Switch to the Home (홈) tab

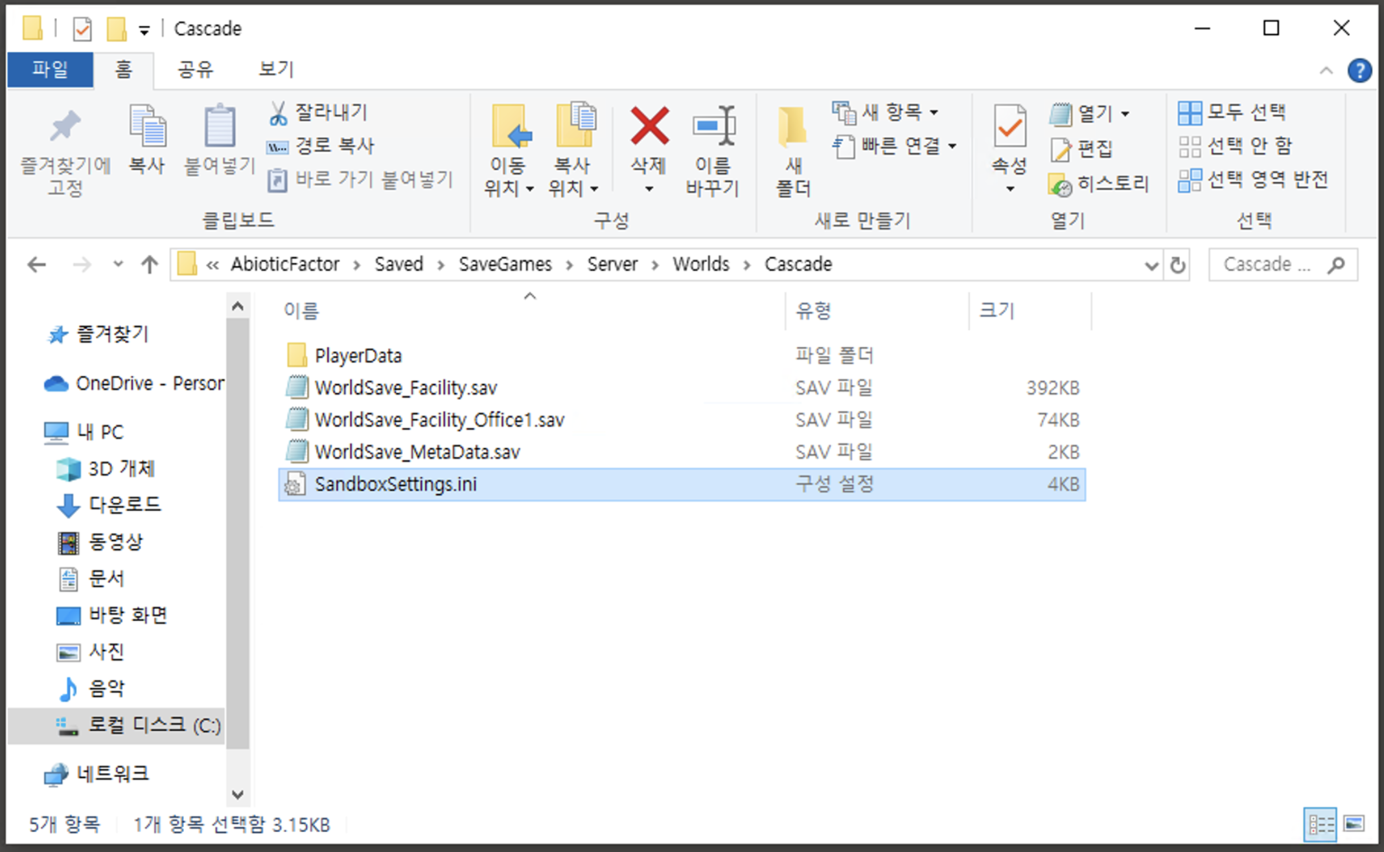[124, 69]
